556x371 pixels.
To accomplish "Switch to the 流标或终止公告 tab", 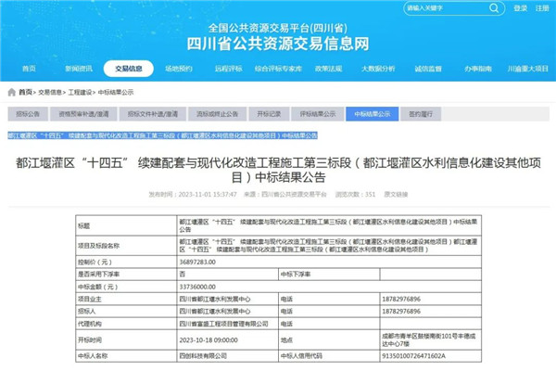I will [x=218, y=114].
